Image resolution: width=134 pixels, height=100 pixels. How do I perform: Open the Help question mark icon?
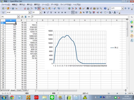coord(105,8)
